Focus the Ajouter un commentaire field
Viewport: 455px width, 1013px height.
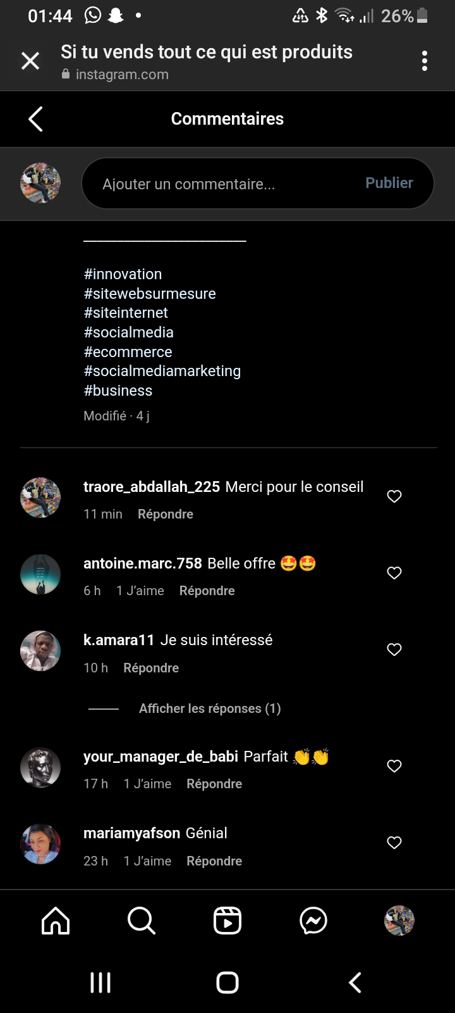pyautogui.click(x=221, y=184)
